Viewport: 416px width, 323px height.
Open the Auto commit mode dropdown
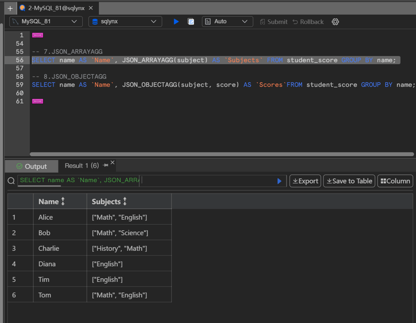point(227,21)
